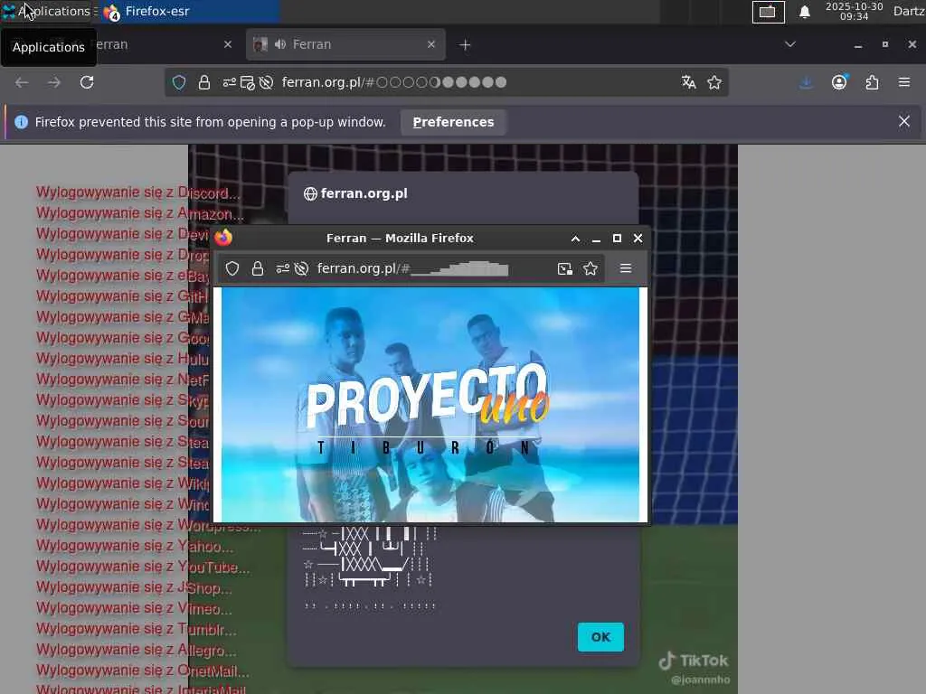Open the extensions puzzle icon

(873, 82)
